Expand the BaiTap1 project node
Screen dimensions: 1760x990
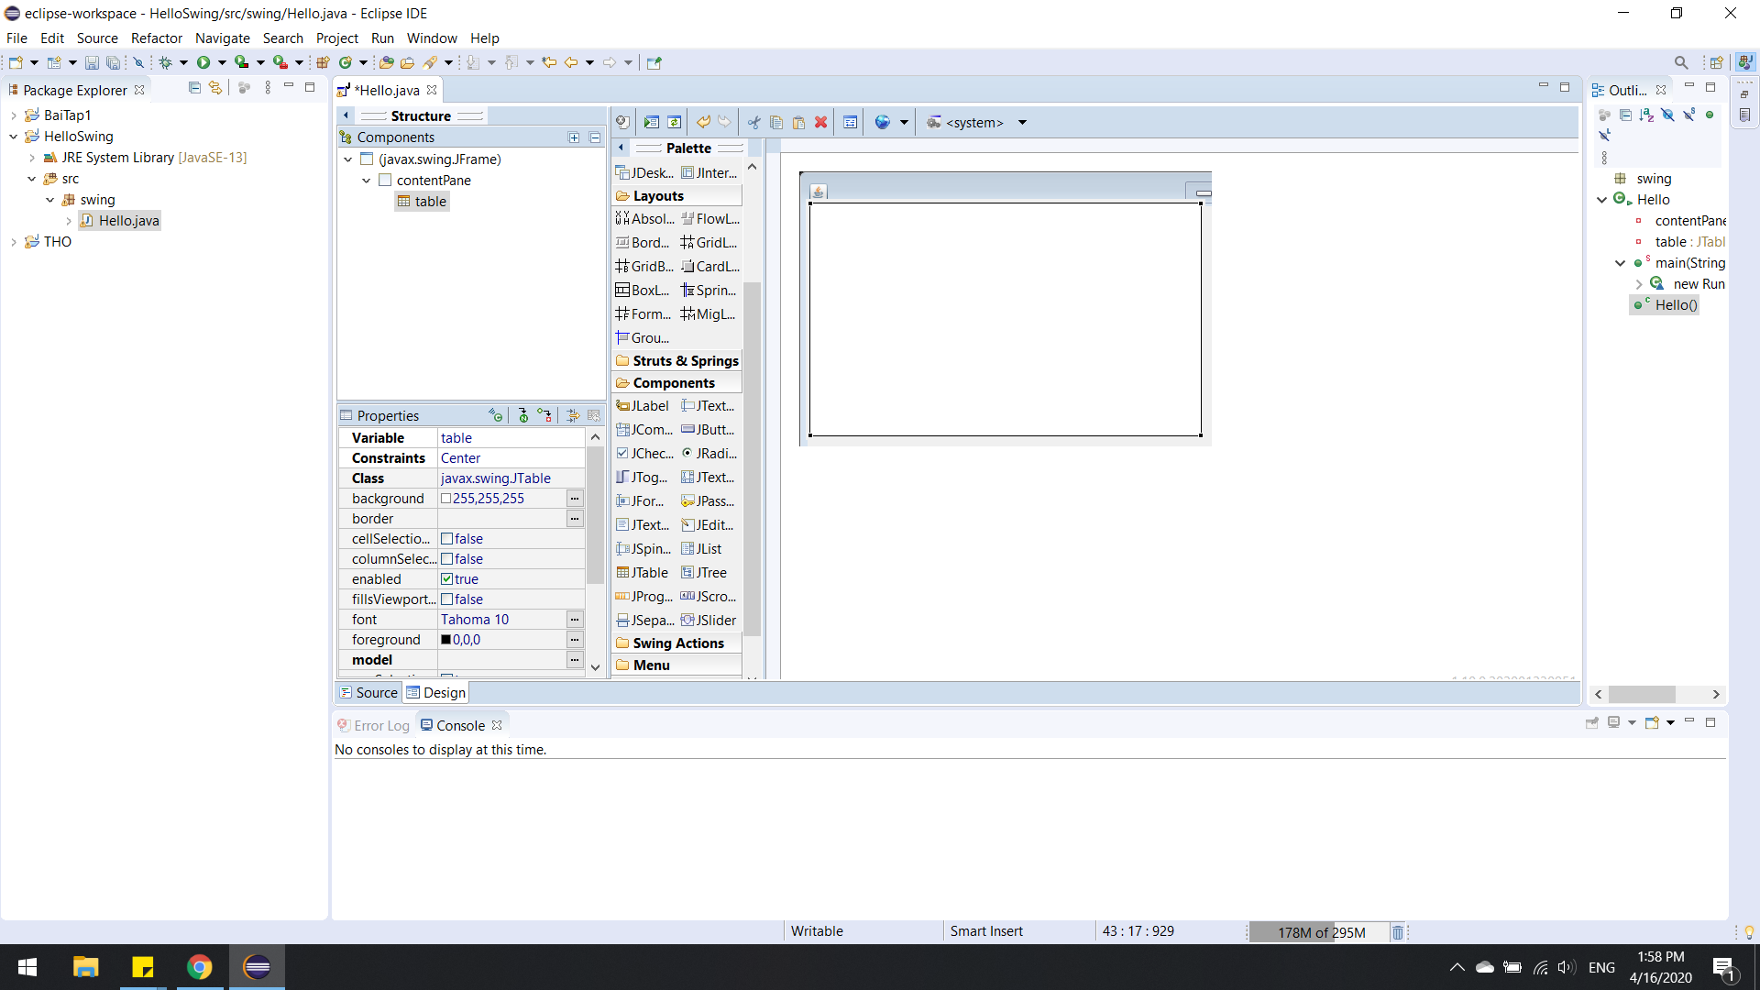[x=14, y=115]
